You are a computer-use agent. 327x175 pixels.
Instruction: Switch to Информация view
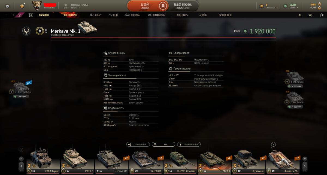189,144
